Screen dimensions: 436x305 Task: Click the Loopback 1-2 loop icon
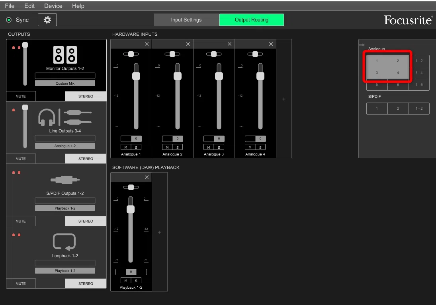tap(64, 242)
